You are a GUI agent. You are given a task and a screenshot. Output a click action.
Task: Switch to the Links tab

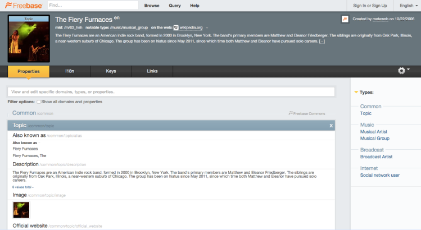click(x=152, y=71)
